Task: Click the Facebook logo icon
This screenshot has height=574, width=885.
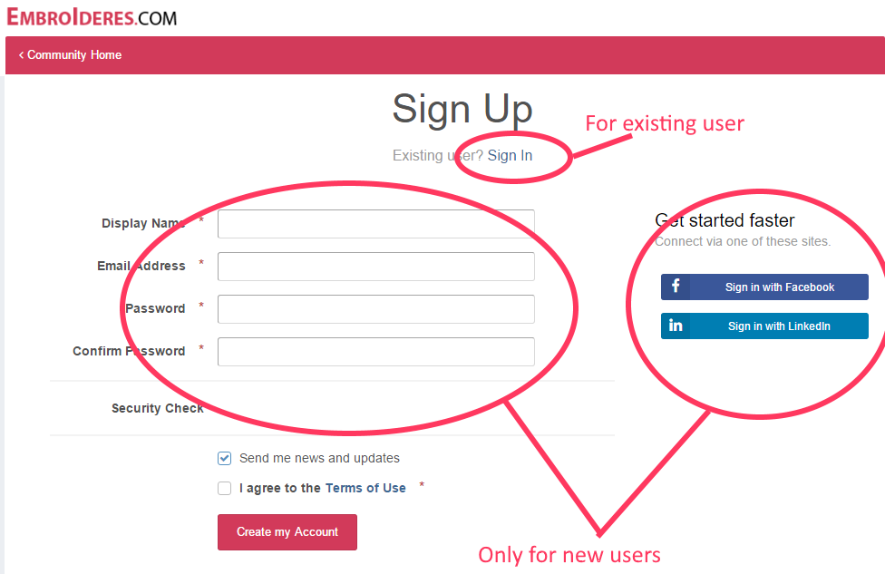Action: tap(676, 287)
